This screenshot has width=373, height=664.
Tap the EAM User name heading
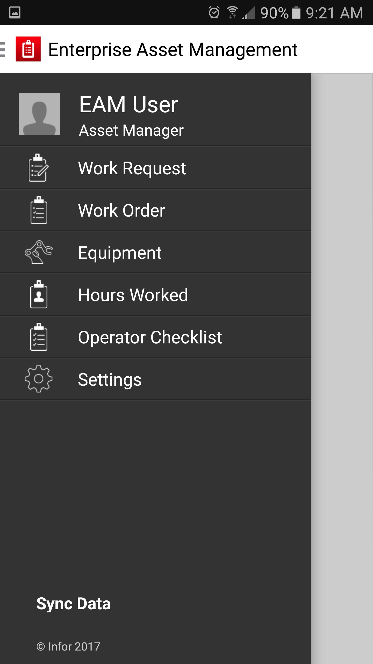pos(128,104)
